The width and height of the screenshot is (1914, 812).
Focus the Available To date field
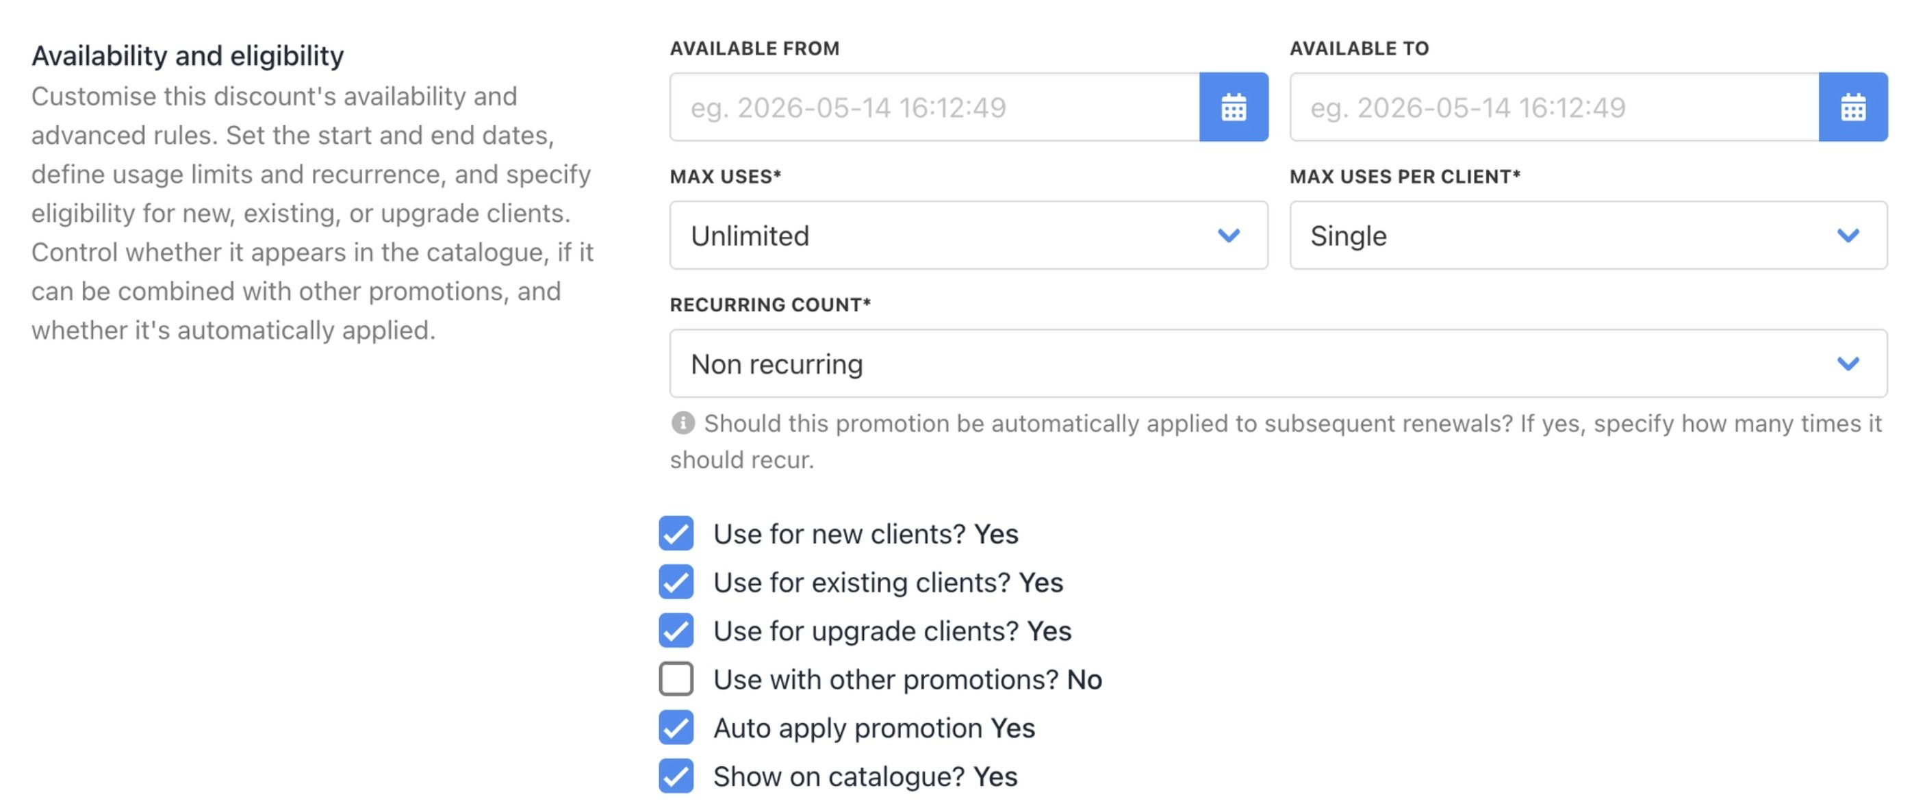pyautogui.click(x=1555, y=107)
